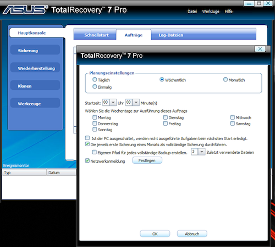275x247 pixels.
Task: Open the Startzeit minute dropdown
Action: click(x=136, y=103)
